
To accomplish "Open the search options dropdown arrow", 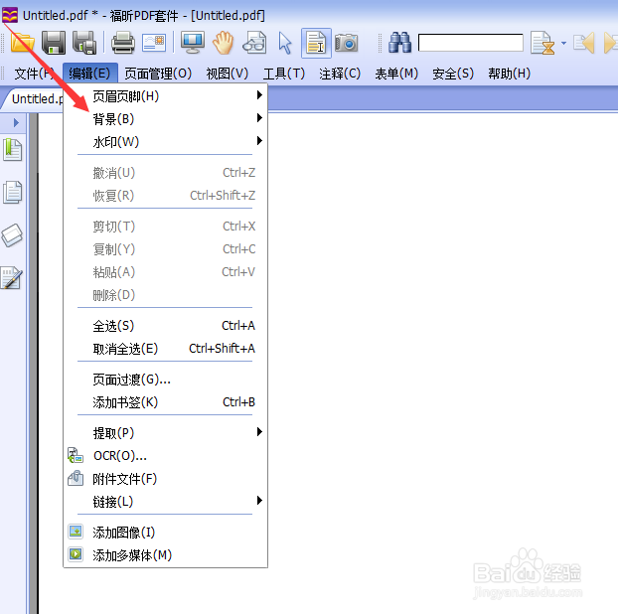I will (x=563, y=43).
